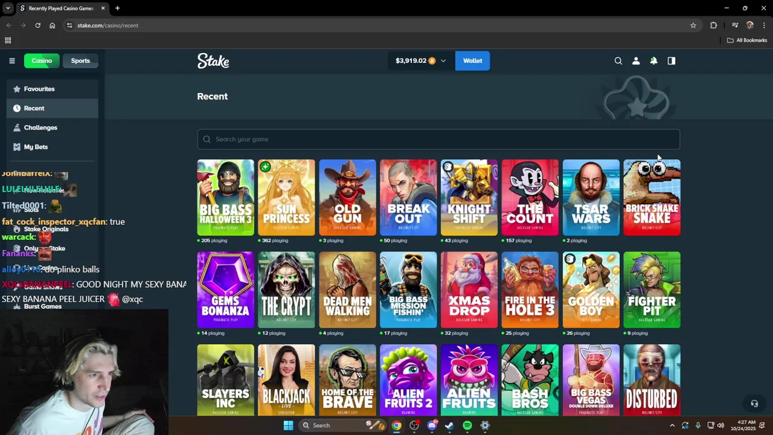Screen dimensions: 773x435
Task: Toggle the chat side panel icon
Action: [x=671, y=60]
